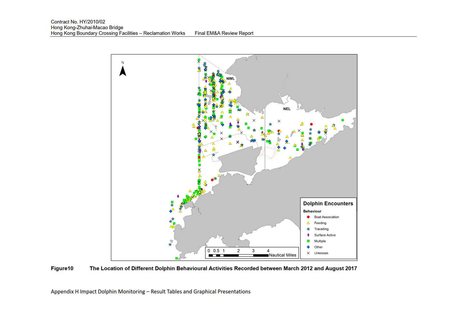
Task: Click the Unknown X legend marker
Action: coord(308,253)
